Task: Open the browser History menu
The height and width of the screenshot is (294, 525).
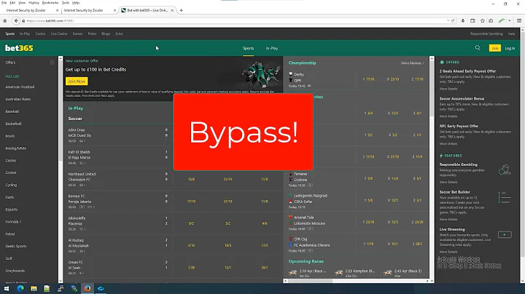Action: pyautogui.click(x=34, y=3)
